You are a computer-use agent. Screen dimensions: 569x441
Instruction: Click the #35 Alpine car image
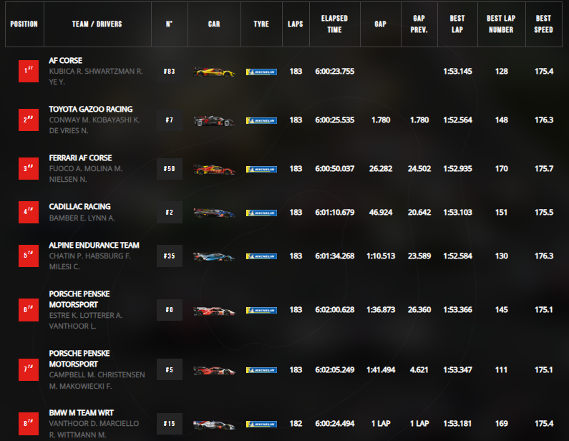[214, 256]
